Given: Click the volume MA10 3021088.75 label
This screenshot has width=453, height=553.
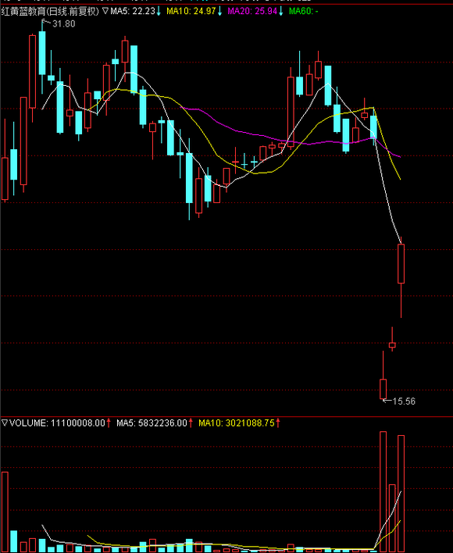Looking at the screenshot, I should point(237,423).
